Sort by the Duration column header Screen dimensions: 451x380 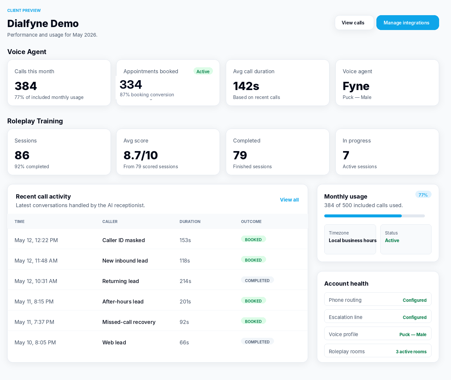190,222
